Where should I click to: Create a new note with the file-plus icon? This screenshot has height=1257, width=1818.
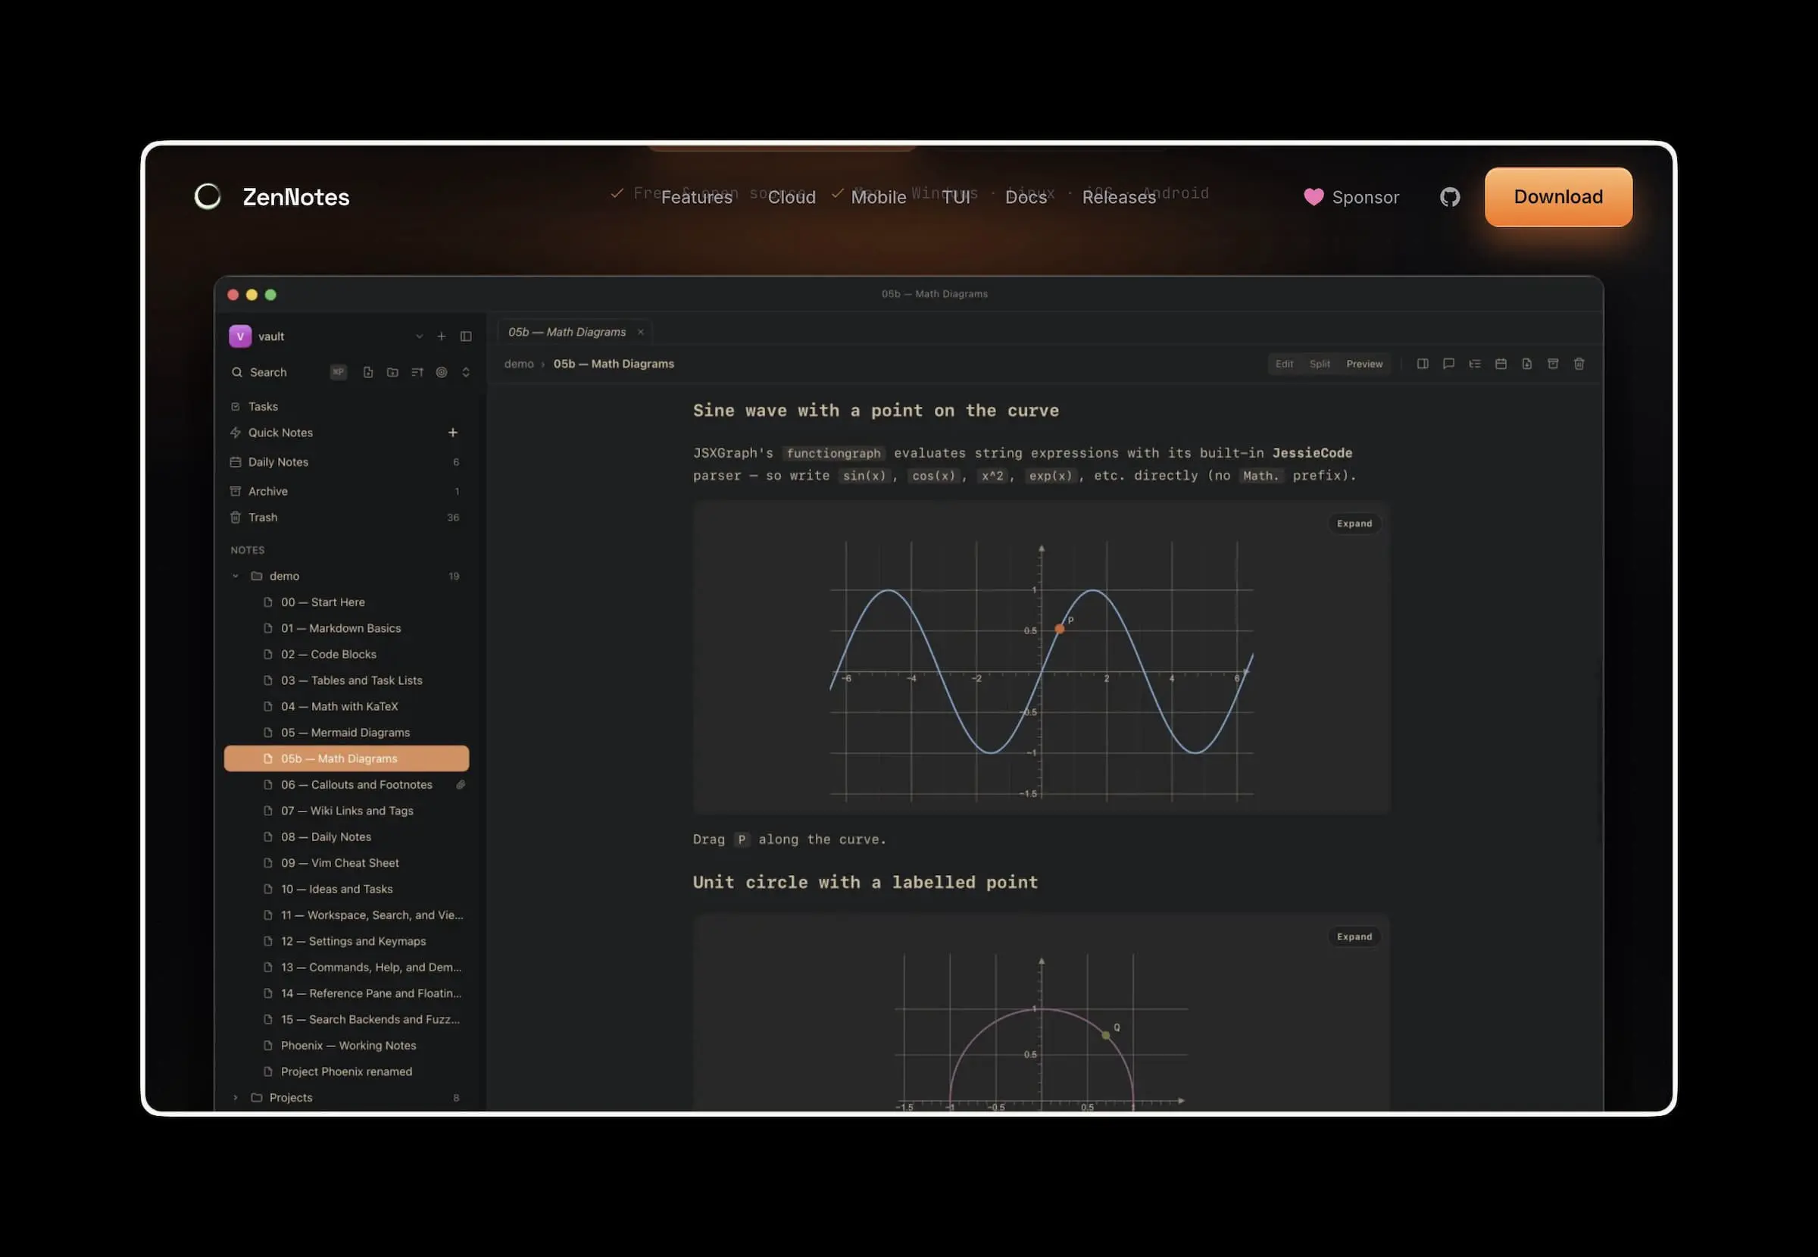coord(367,373)
